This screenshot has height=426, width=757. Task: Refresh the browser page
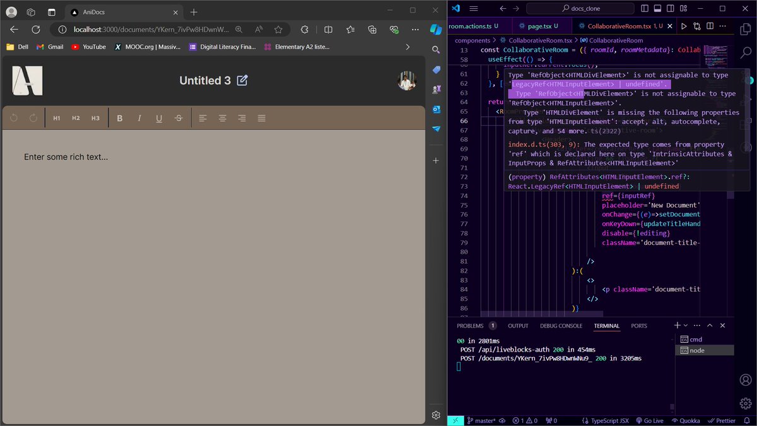click(36, 30)
